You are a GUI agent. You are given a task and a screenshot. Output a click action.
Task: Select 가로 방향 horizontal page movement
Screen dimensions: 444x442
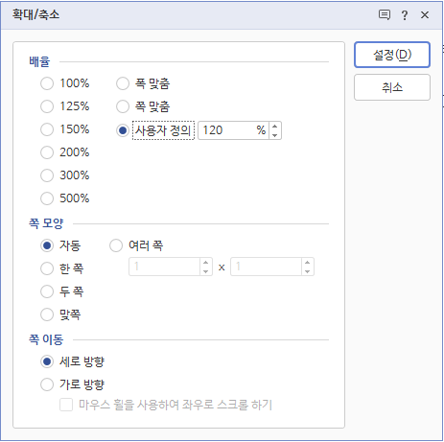click(x=47, y=384)
